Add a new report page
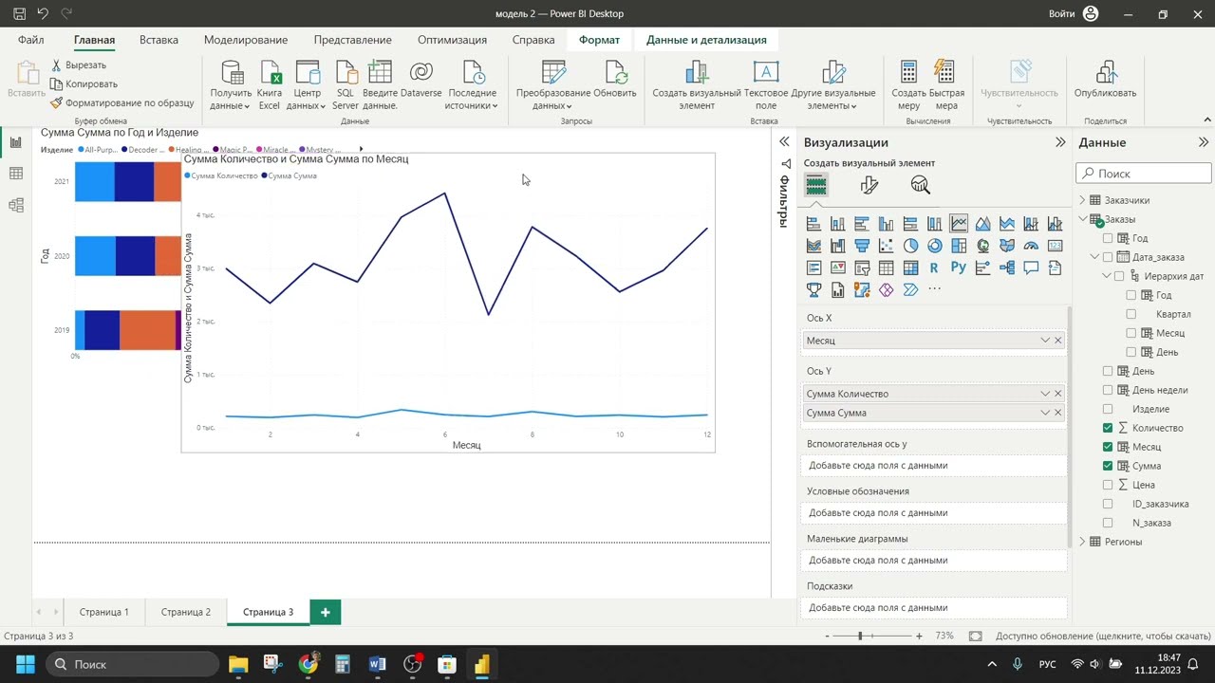Screen dimensions: 1215x683 pyautogui.click(x=325, y=612)
